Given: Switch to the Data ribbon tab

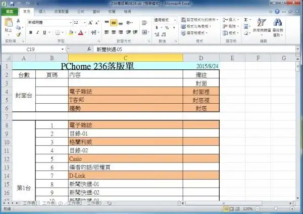Looking at the screenshot, I should point(96,12).
